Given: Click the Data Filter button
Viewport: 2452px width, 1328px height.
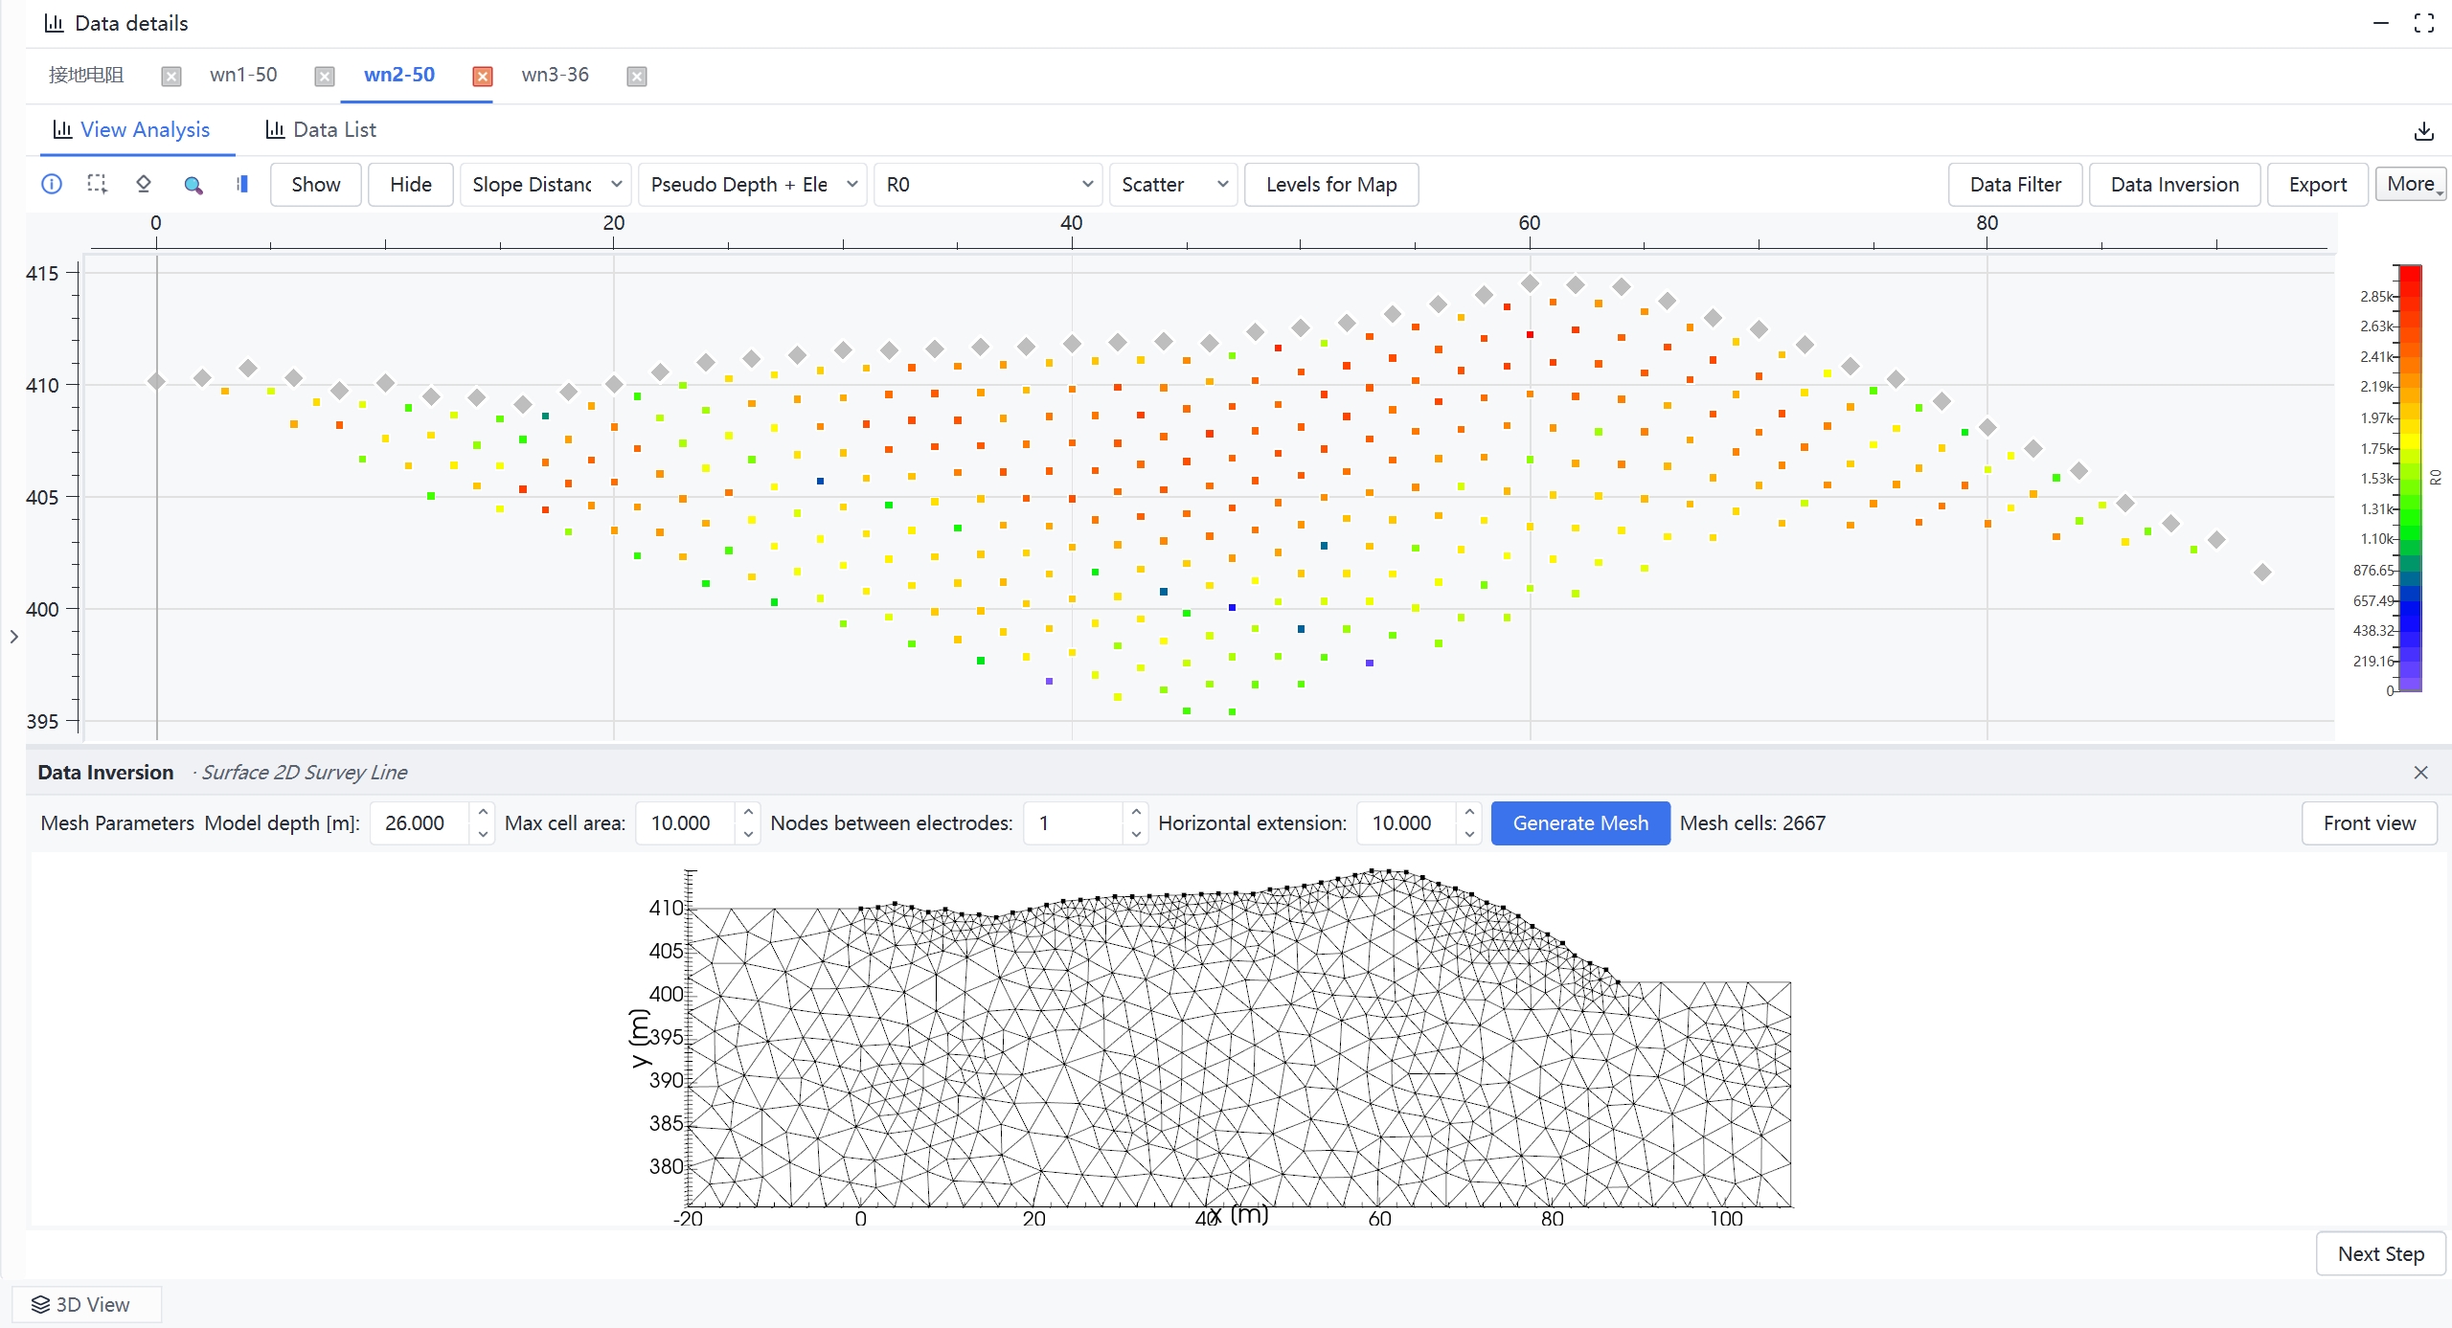Looking at the screenshot, I should click(x=2015, y=184).
